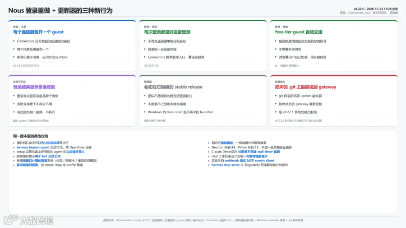Select heading '损坏的 .git 之后能拉回 gateway'
406x228 pixels.
click(305, 87)
